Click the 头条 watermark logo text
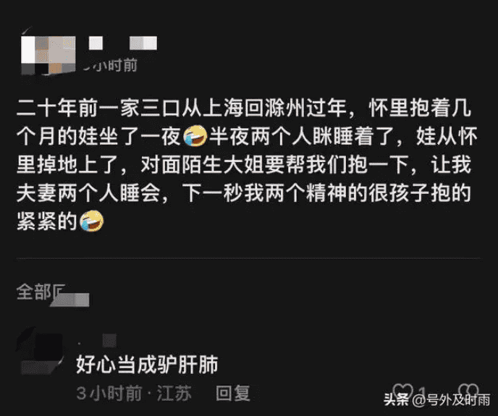Image resolution: width=498 pixels, height=416 pixels. tap(396, 400)
